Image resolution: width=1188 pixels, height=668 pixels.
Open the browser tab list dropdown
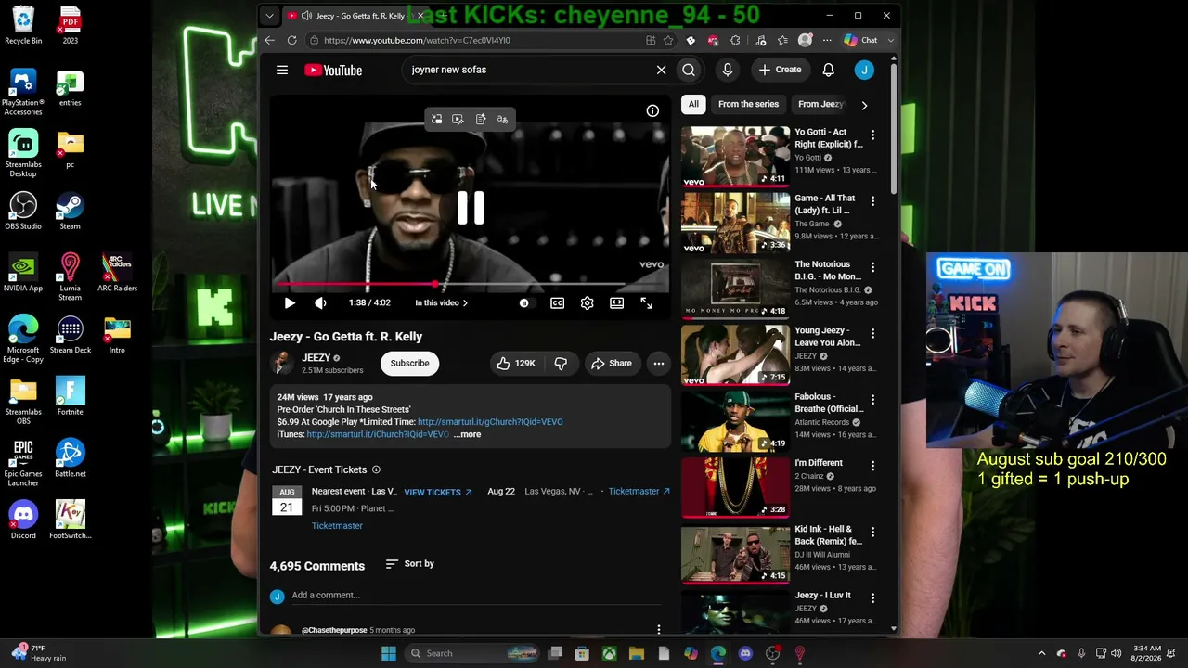269,16
